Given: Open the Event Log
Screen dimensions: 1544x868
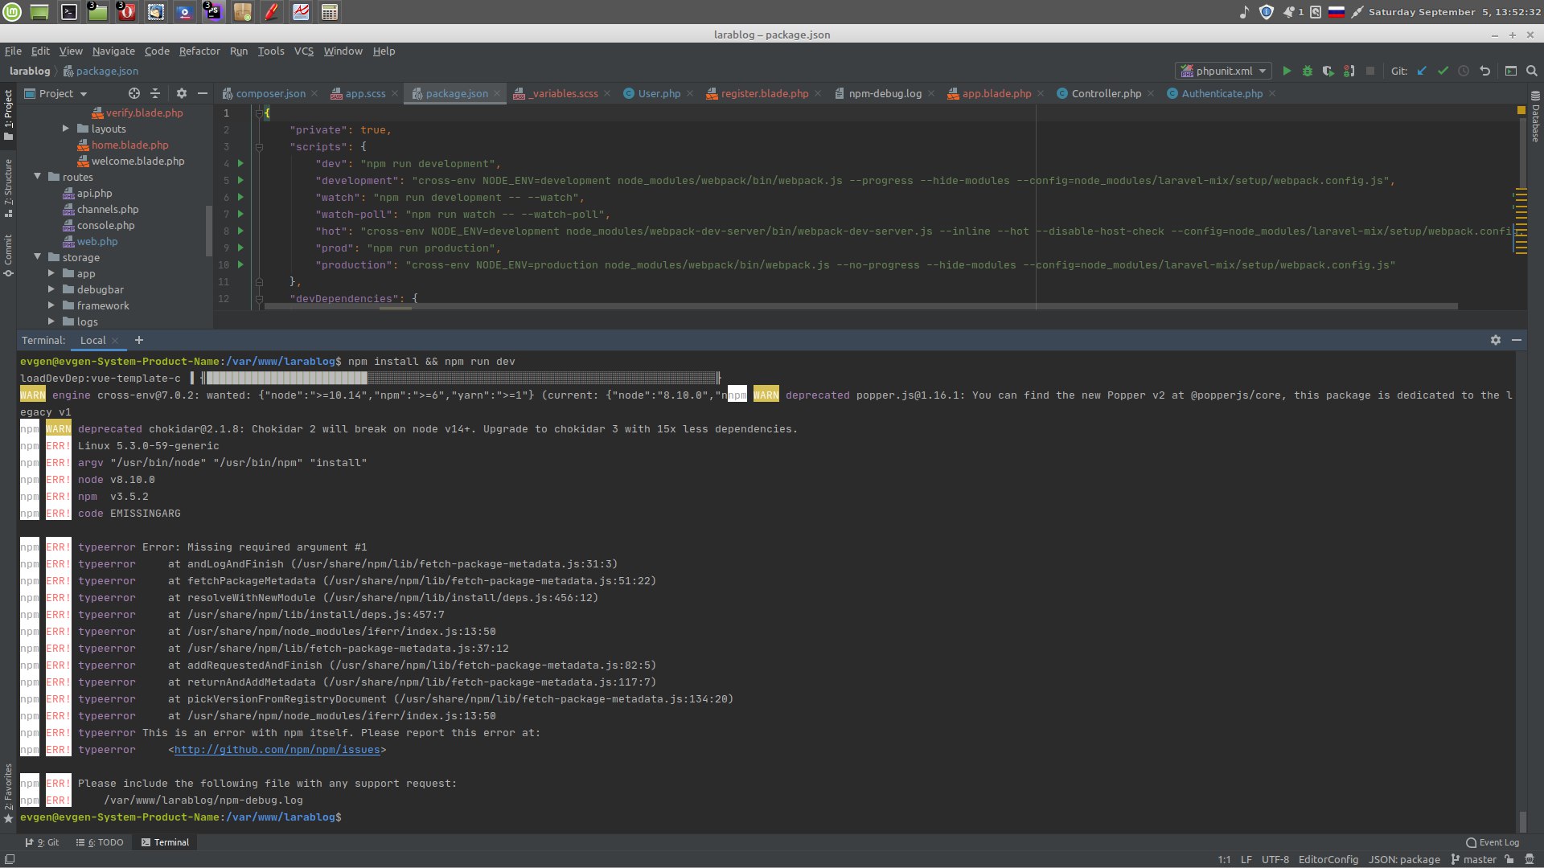Looking at the screenshot, I should click(1493, 842).
